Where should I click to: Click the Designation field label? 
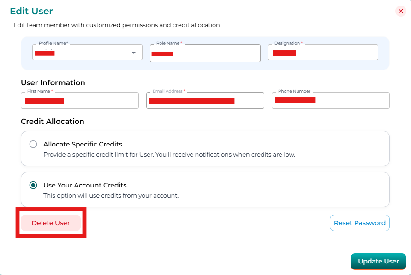click(x=288, y=43)
